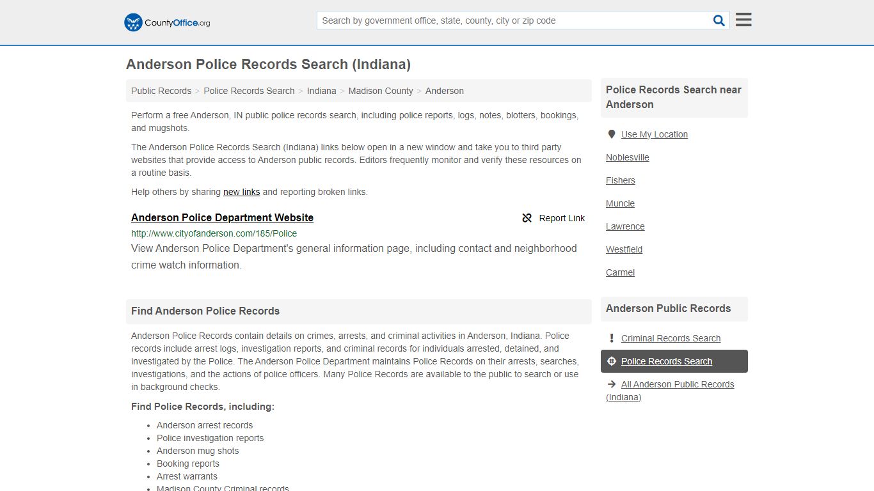Open the Fishers link
Viewport: 874px width, 491px height.
click(x=621, y=180)
